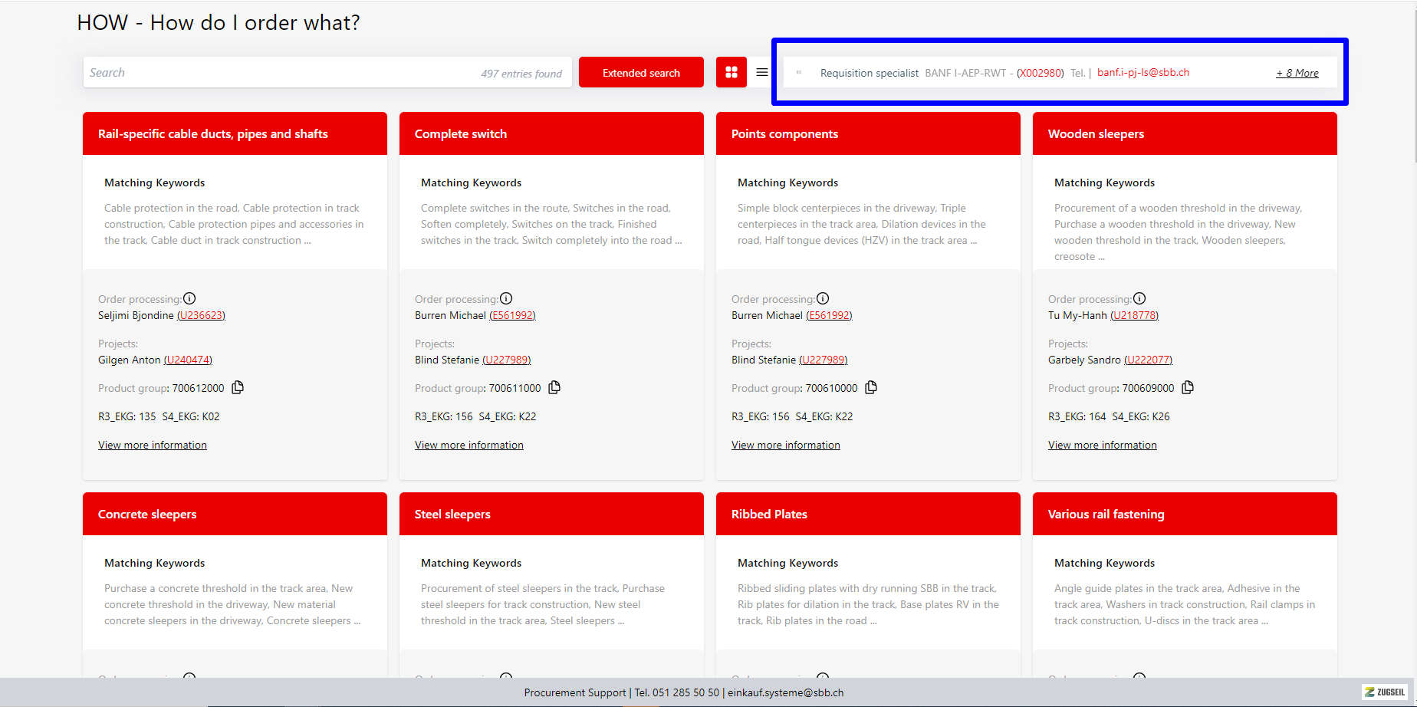Email banf.i-pj-ls@sbb.ch requisition specialist
This screenshot has height=707, width=1417.
(x=1142, y=73)
